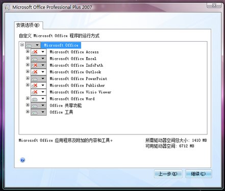
Task: Select Microsoft Office Access label
Action: coord(74,52)
